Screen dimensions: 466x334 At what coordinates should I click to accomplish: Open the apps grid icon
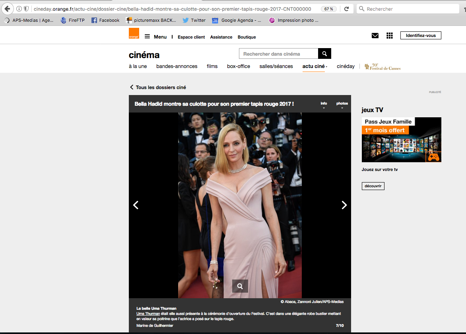tap(390, 36)
